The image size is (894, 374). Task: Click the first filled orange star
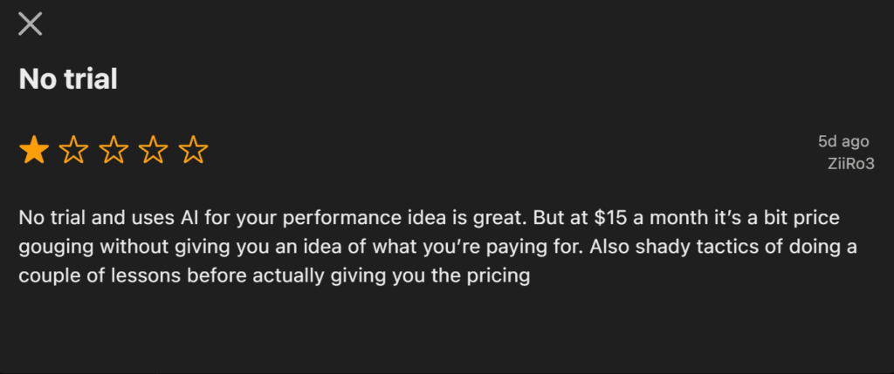(34, 151)
